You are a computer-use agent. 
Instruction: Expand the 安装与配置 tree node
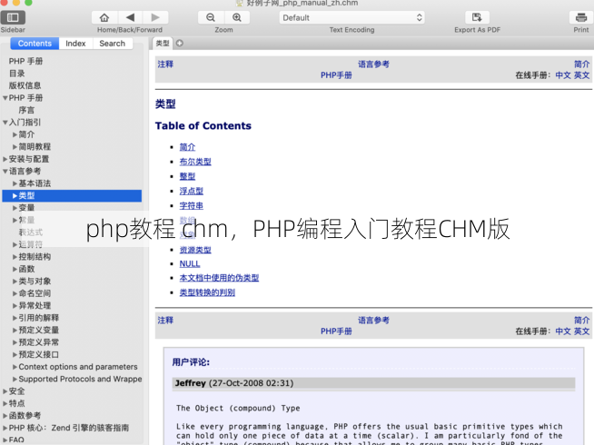5,159
